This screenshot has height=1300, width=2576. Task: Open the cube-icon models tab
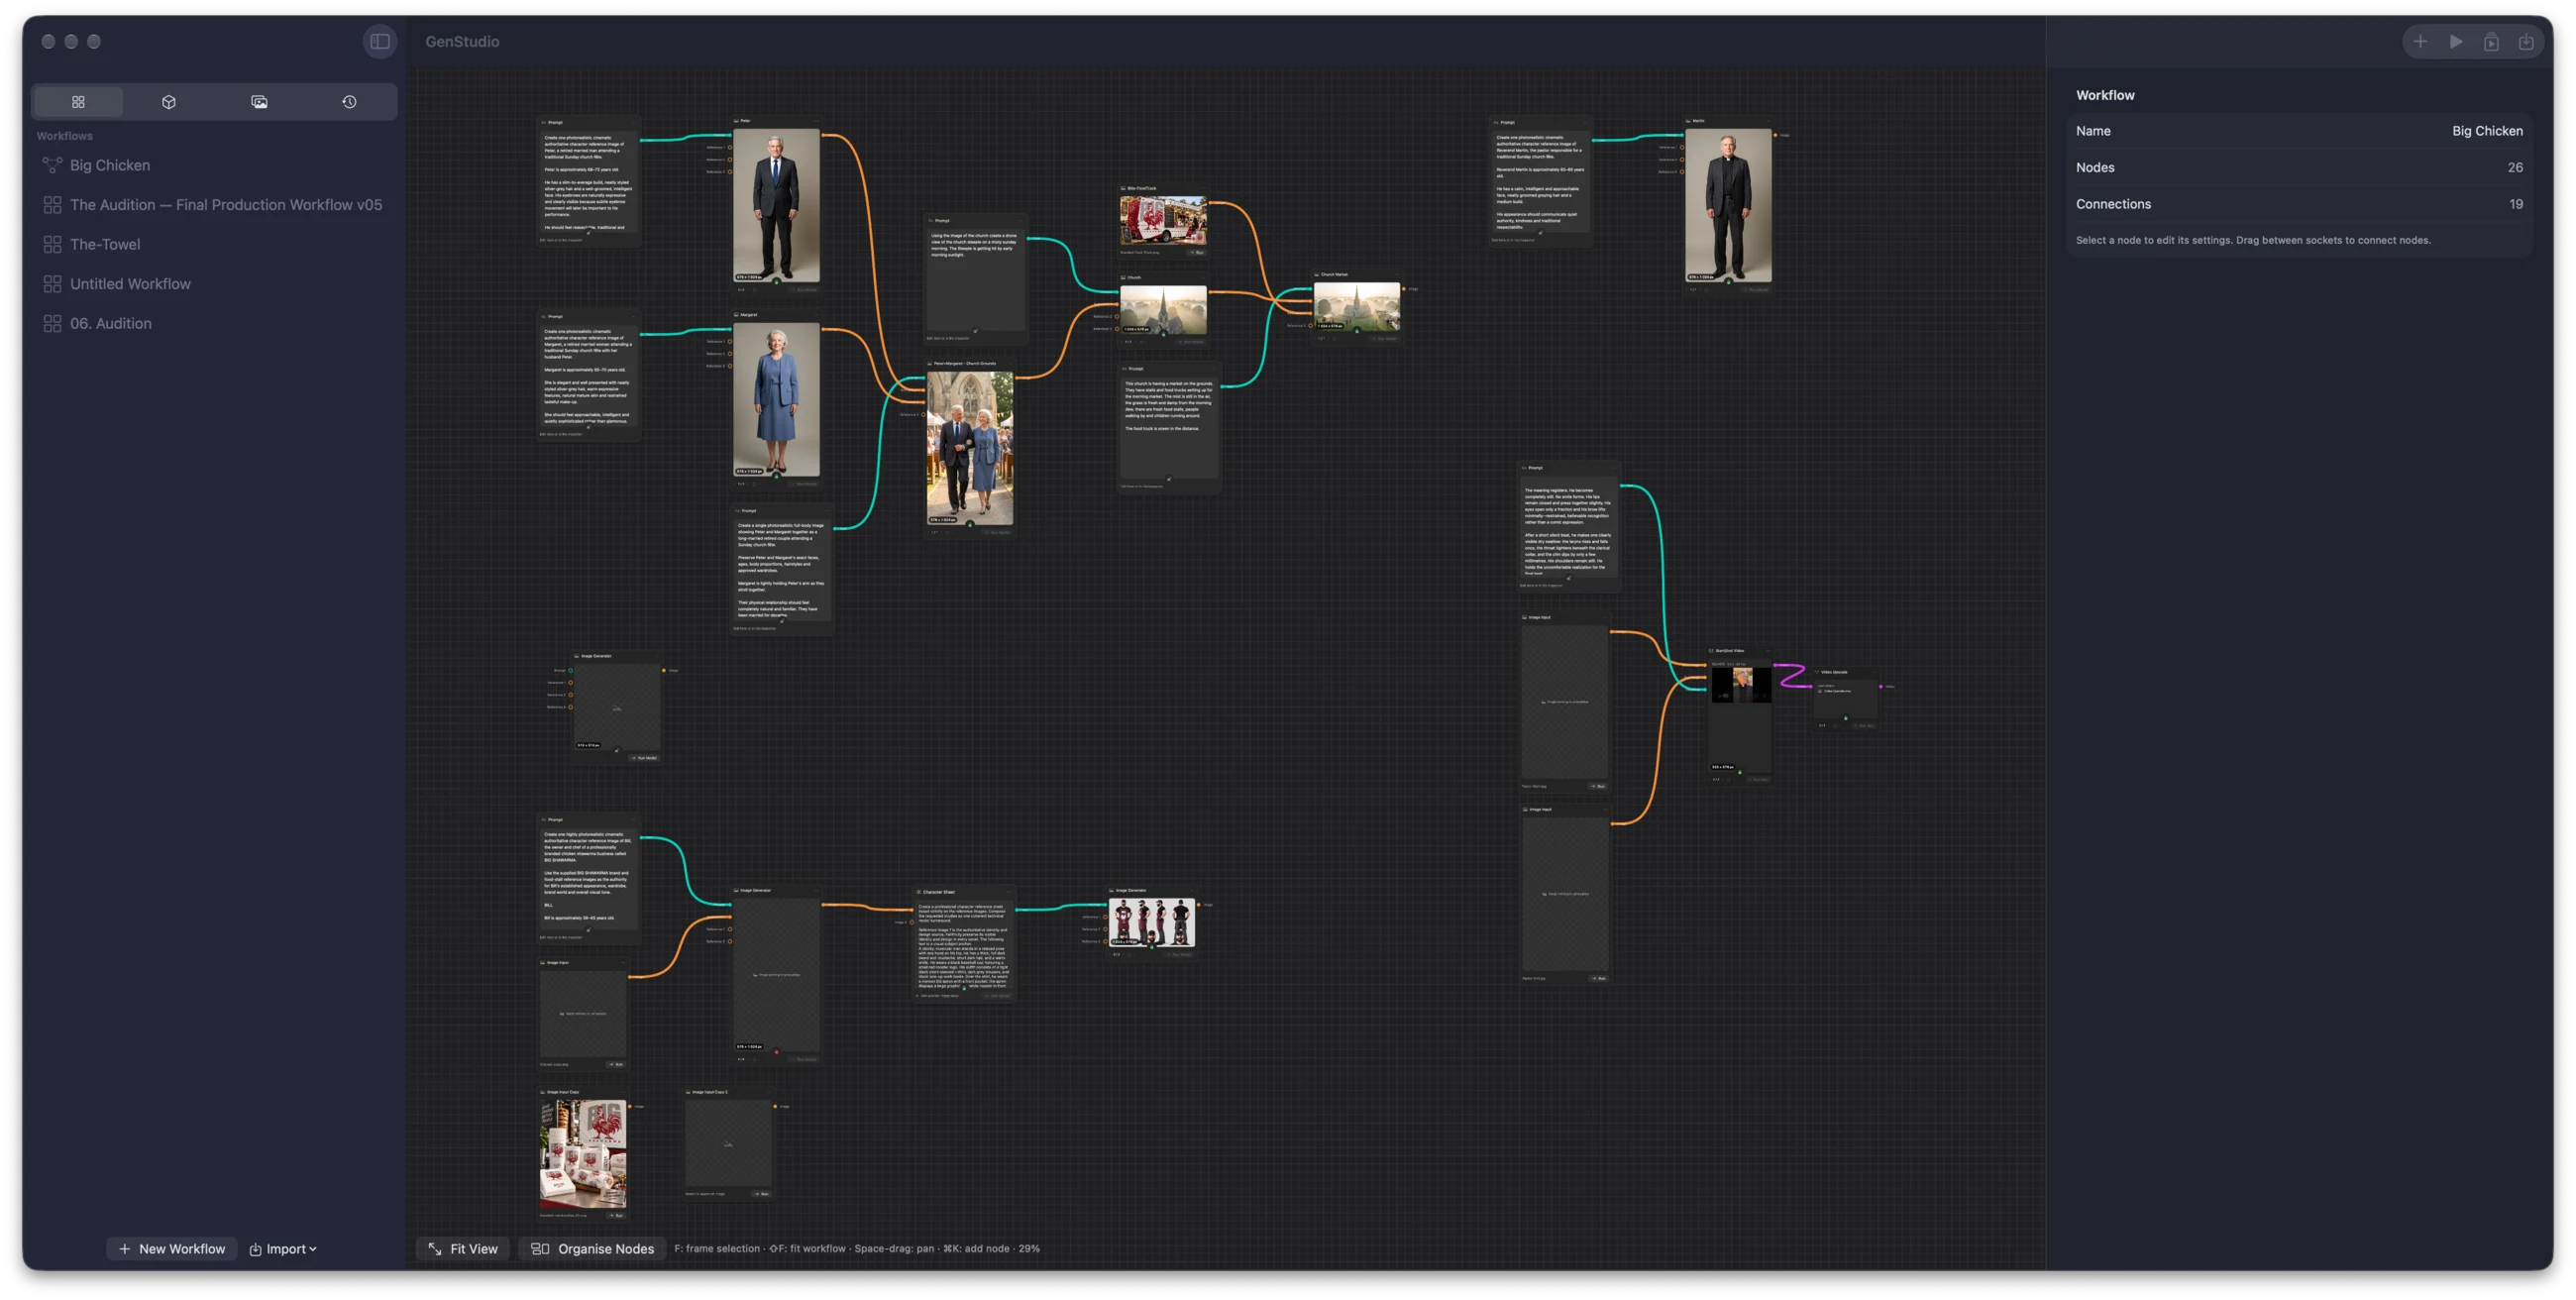[169, 101]
